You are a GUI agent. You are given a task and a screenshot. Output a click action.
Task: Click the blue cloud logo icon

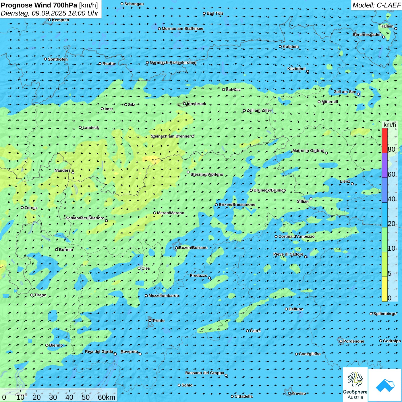[385, 385]
